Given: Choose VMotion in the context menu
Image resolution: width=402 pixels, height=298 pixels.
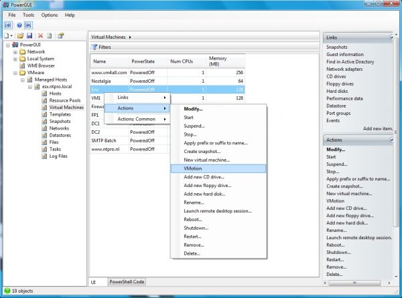Looking at the screenshot, I should (218, 168).
